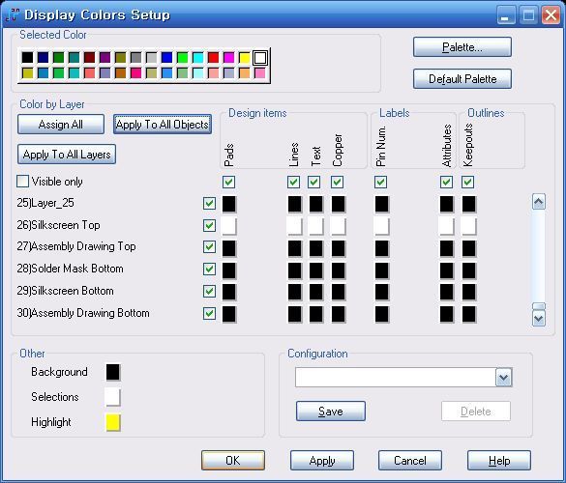The height and width of the screenshot is (483, 566).
Task: Enable the Visible only checkbox
Action: (x=23, y=182)
